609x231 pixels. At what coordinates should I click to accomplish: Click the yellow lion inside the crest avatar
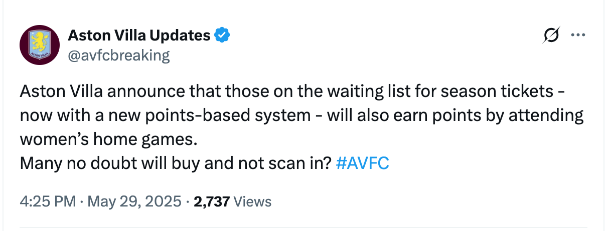click(x=40, y=42)
